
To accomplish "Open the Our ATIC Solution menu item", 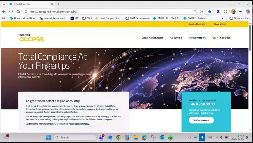I will (x=221, y=38).
